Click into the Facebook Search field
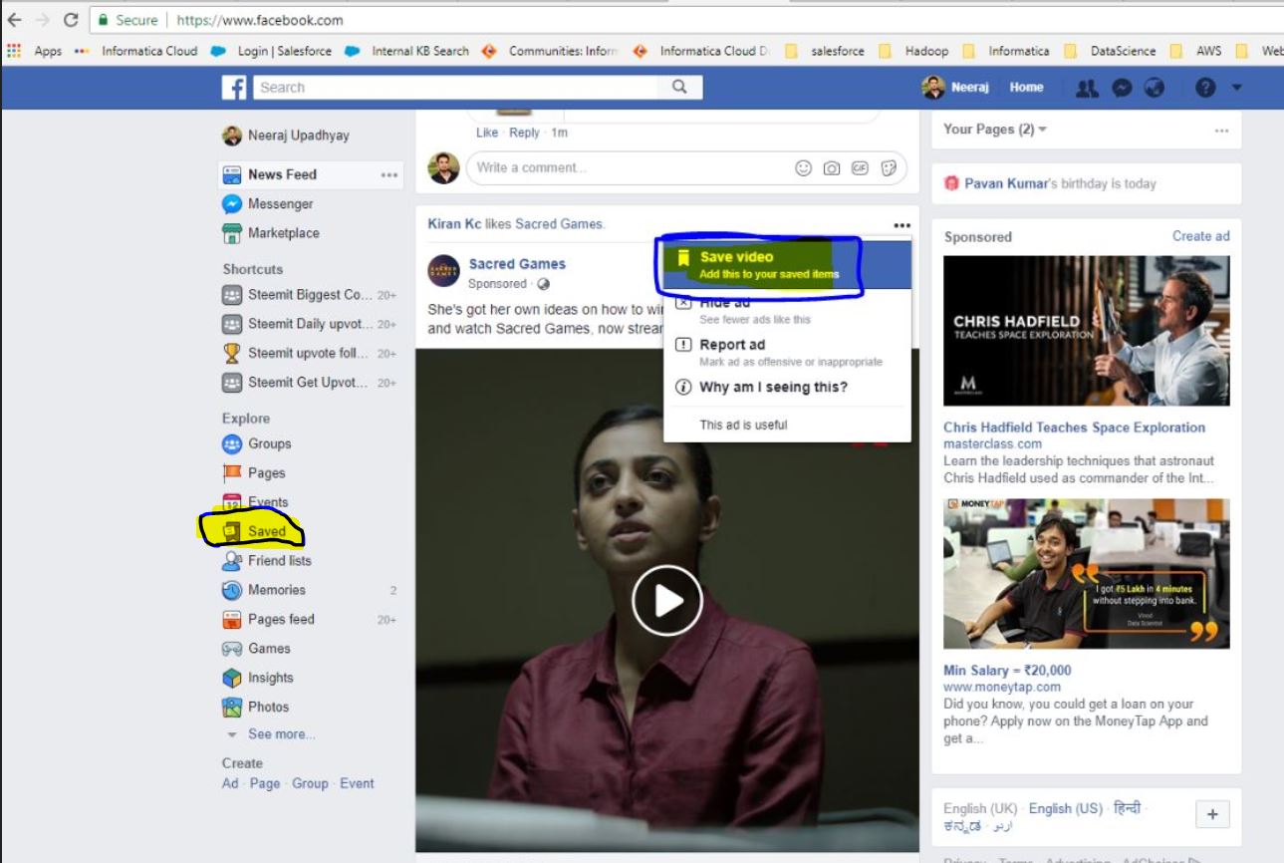 (453, 88)
